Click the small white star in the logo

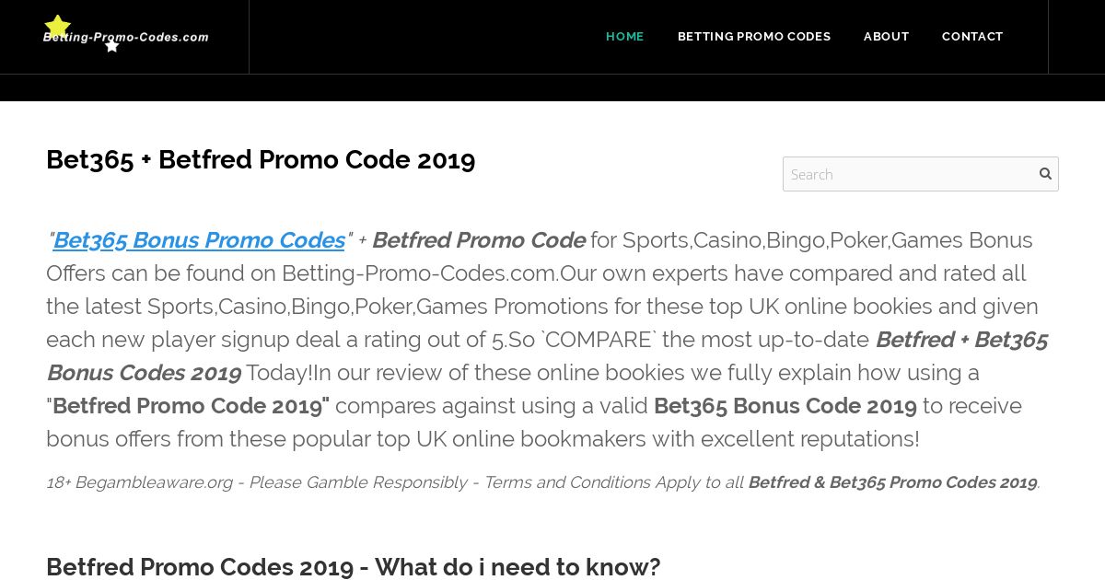click(x=112, y=46)
